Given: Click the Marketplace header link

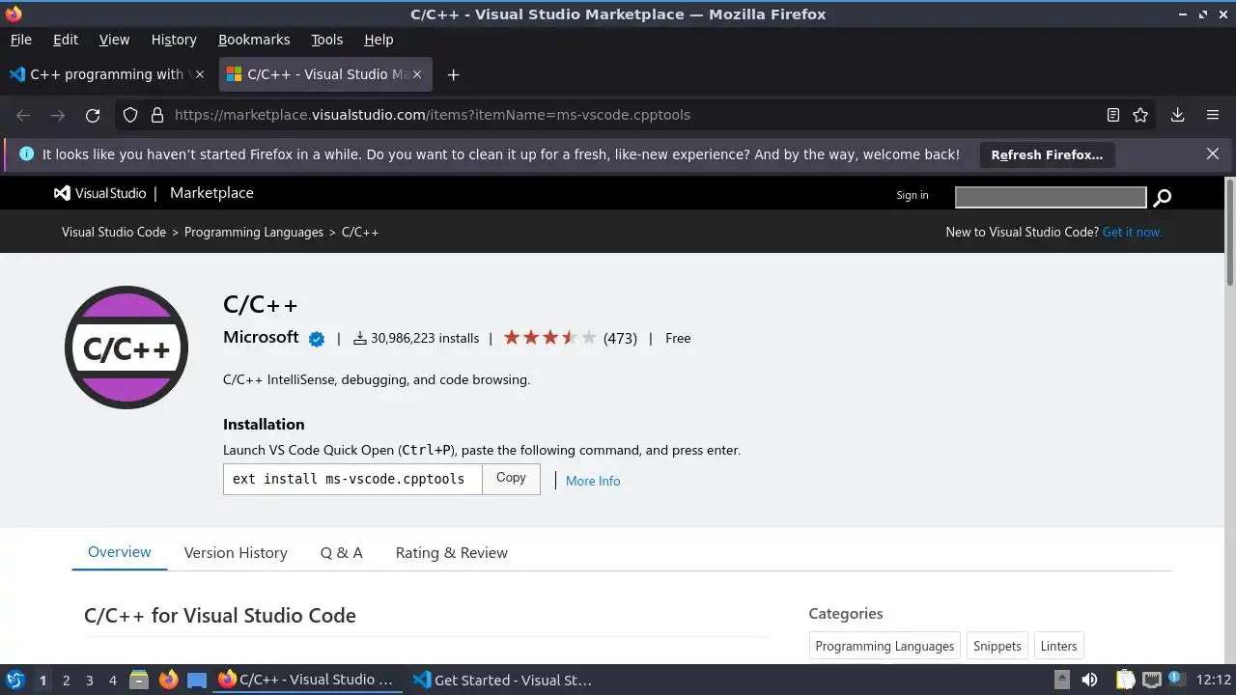Looking at the screenshot, I should coord(211,193).
